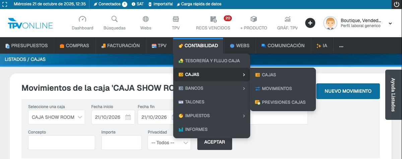Click the power icon at top right
The height and width of the screenshot is (159, 402).
point(397,4)
